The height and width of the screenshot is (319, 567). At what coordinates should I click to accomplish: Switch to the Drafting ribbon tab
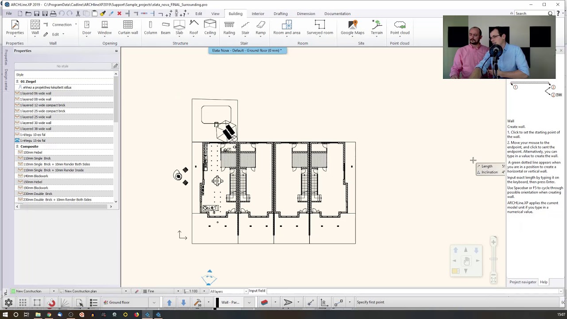280,14
